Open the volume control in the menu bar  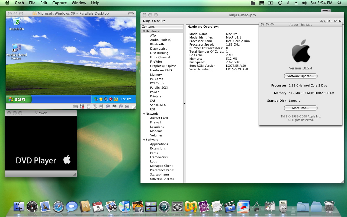(304, 3)
